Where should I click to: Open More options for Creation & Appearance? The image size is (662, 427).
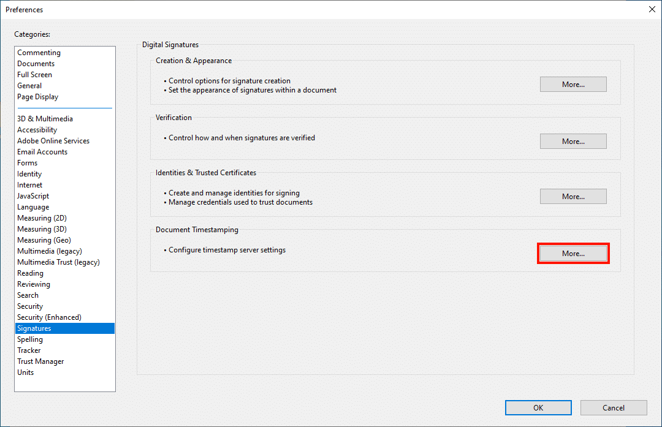tap(573, 85)
